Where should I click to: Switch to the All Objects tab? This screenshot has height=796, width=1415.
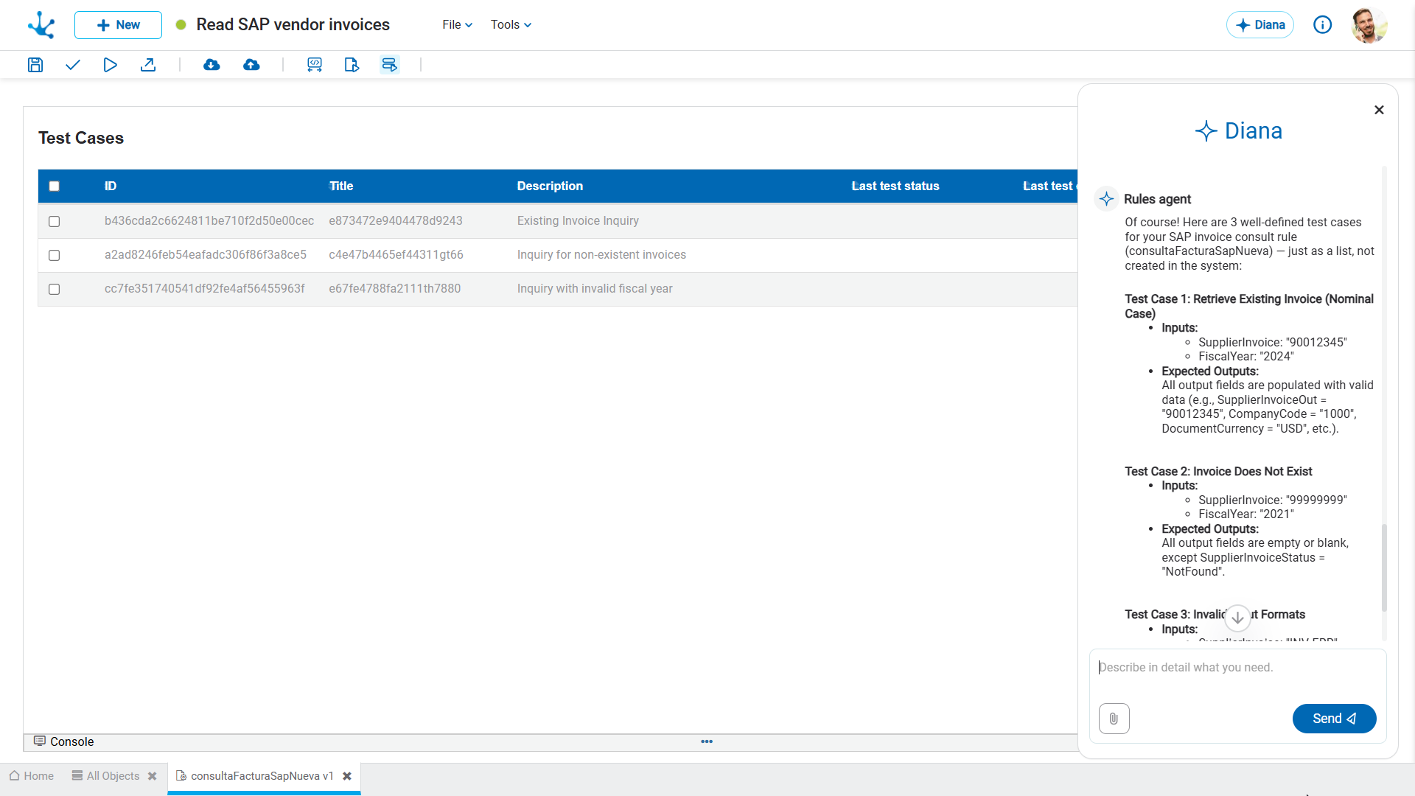(113, 776)
